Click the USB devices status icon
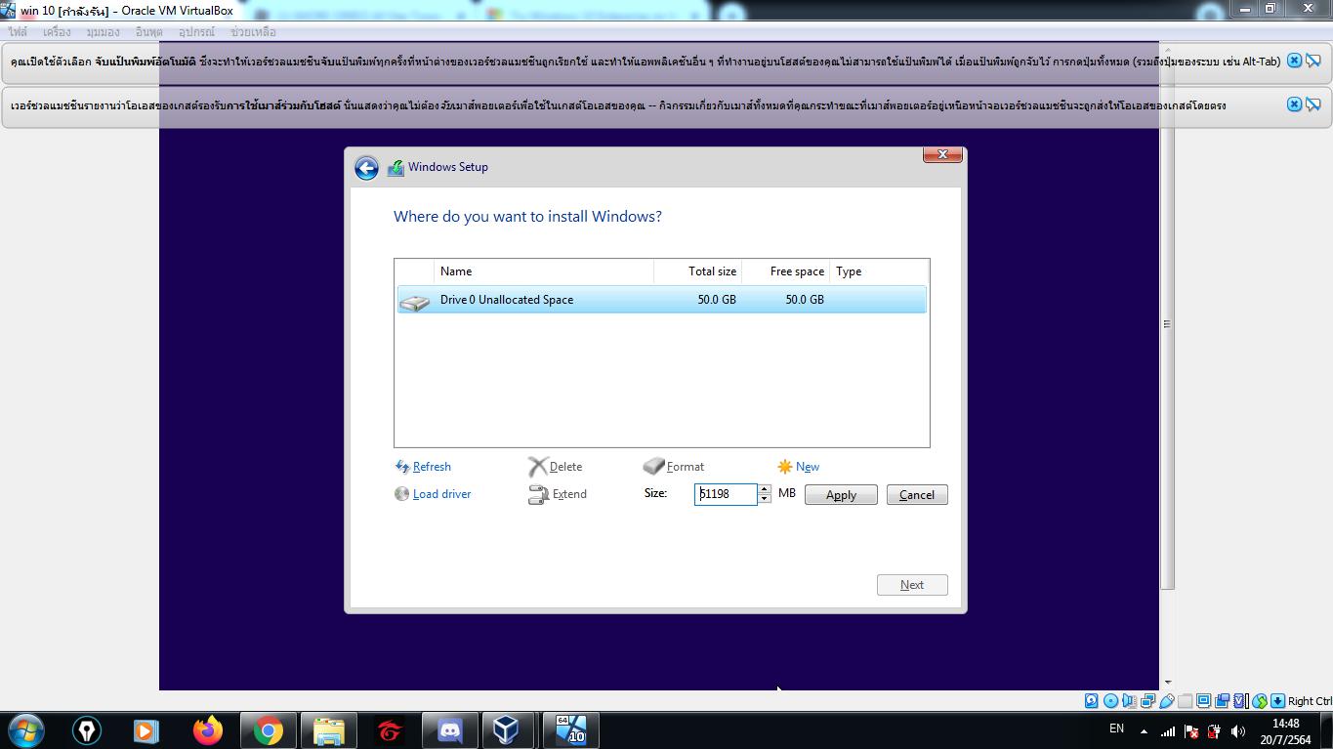The width and height of the screenshot is (1333, 749). (1167, 701)
